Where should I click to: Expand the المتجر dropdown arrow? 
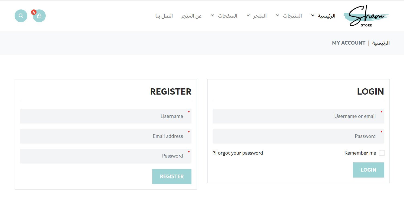click(x=248, y=15)
